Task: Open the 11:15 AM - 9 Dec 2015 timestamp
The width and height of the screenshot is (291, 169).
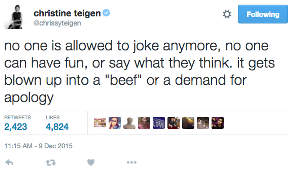Action: point(38,146)
